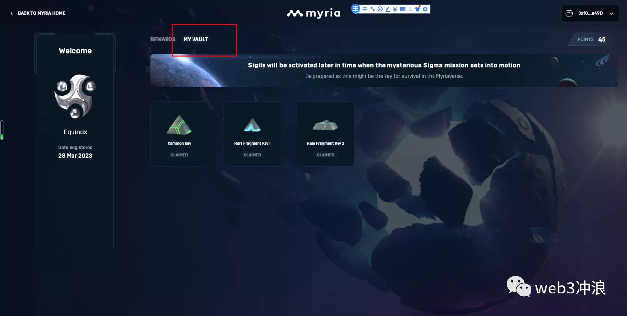Click the Common key label
The height and width of the screenshot is (316, 627).
point(179,143)
